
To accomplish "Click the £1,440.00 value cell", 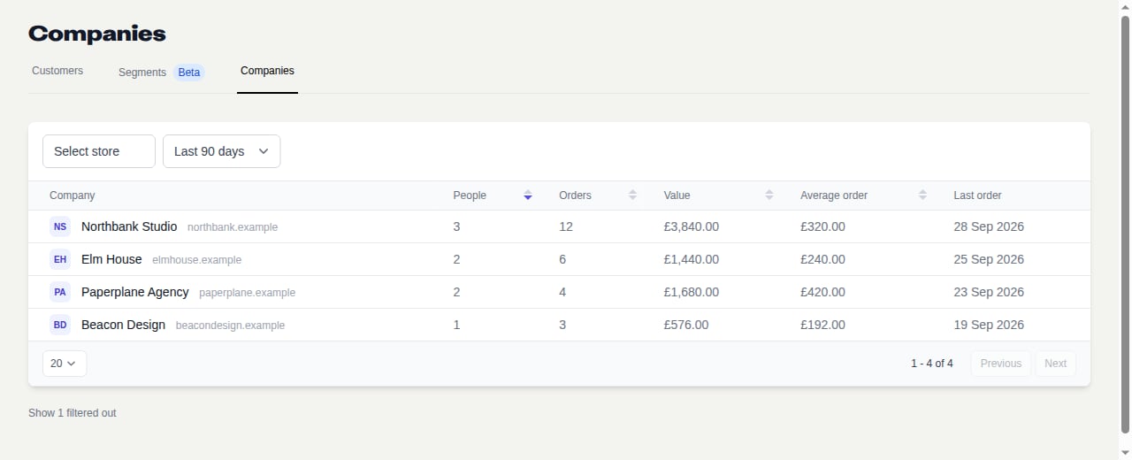I will [691, 259].
